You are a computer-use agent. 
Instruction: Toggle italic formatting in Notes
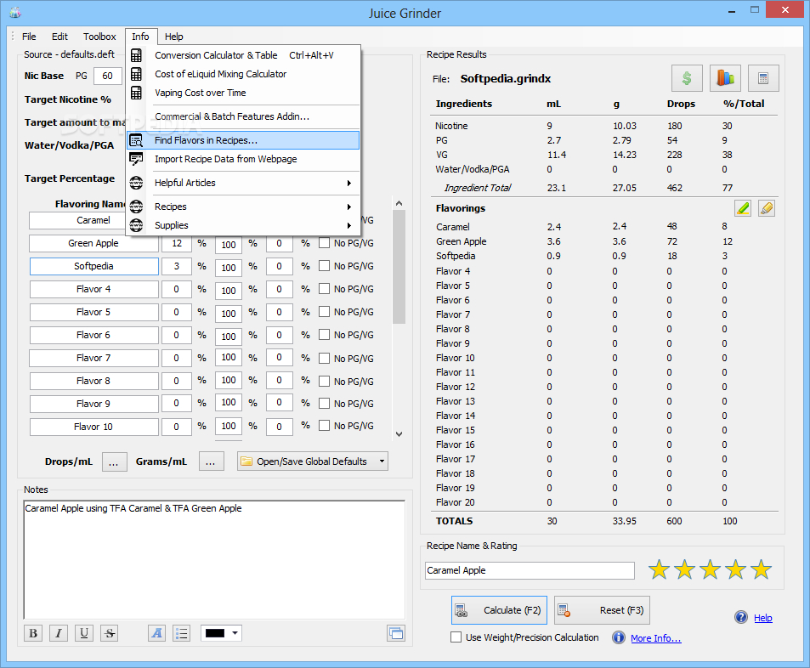pyautogui.click(x=59, y=633)
